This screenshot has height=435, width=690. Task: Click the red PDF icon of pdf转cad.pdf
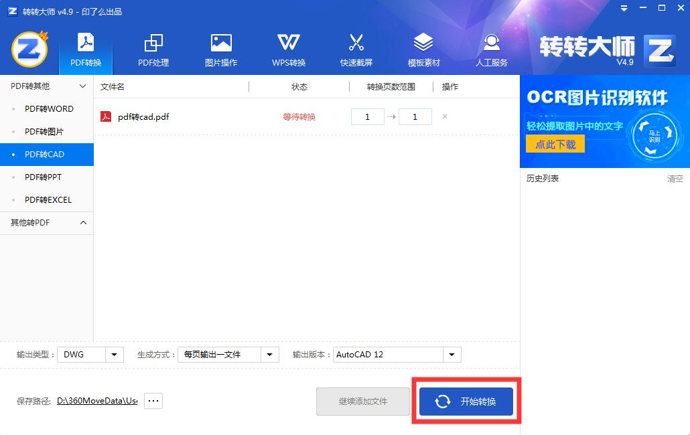106,116
